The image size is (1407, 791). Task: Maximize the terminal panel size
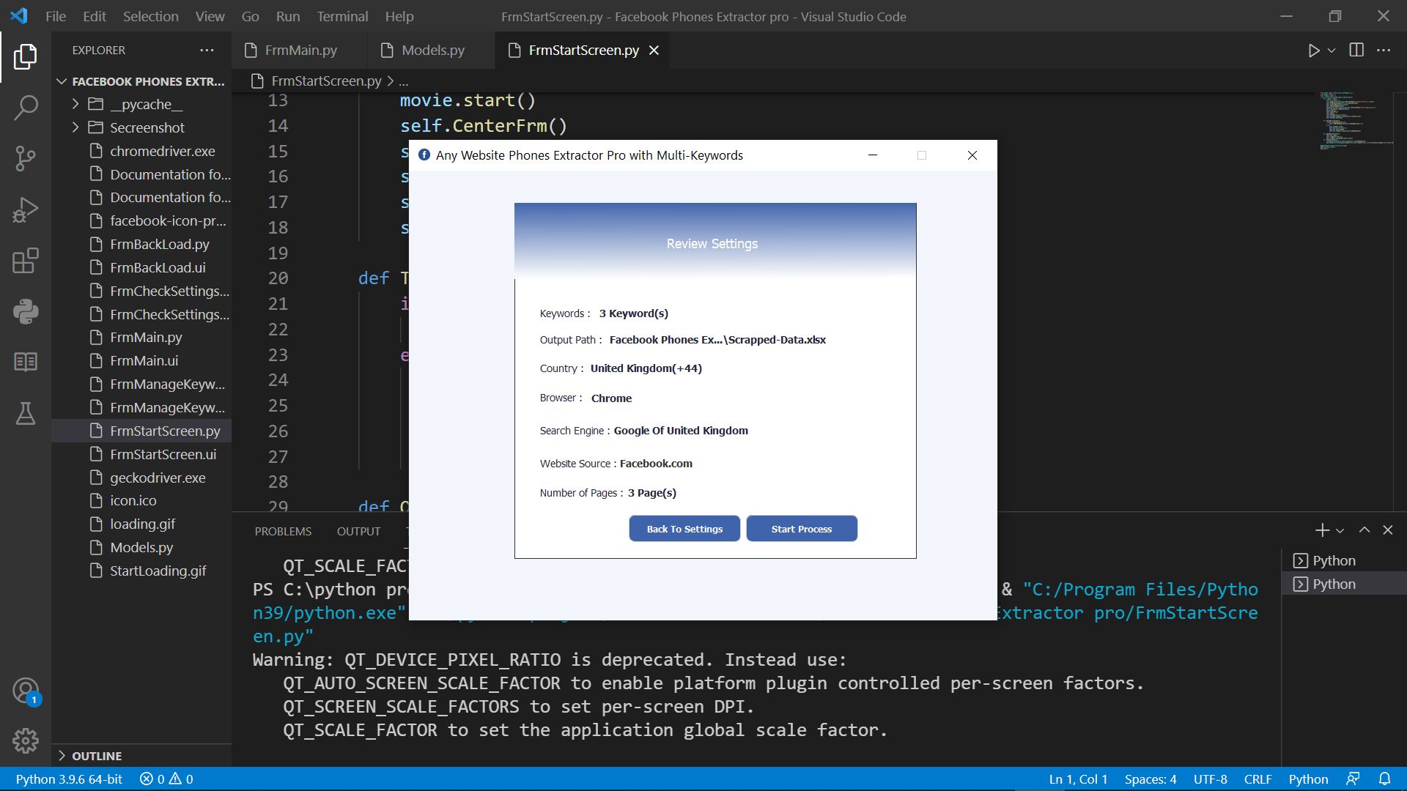[x=1364, y=530]
